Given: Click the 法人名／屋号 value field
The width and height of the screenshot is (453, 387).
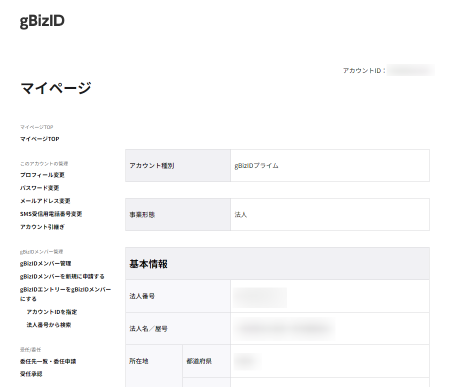Looking at the screenshot, I should pos(284,328).
